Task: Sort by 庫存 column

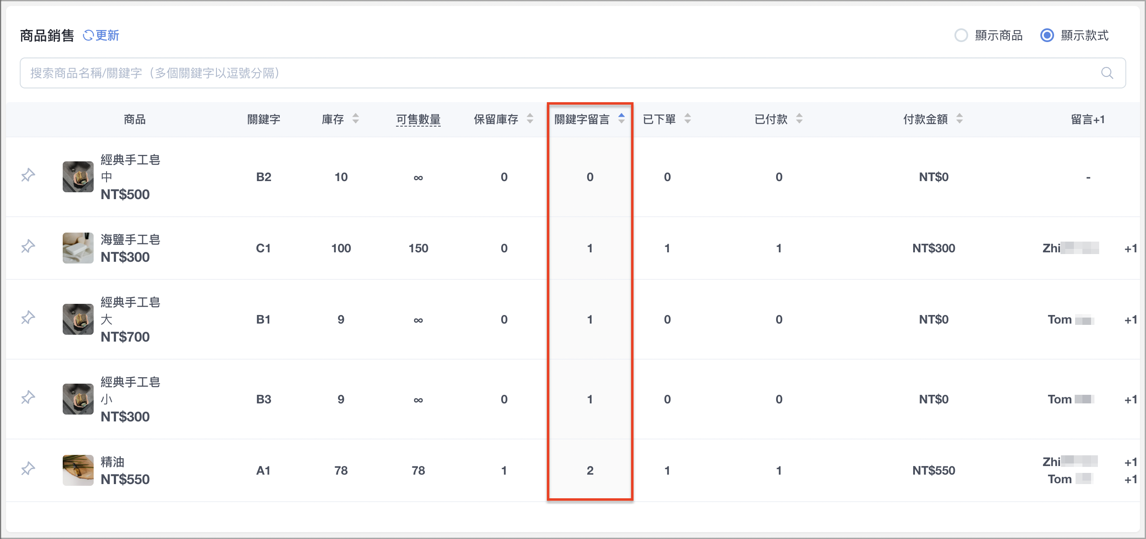Action: pos(355,118)
